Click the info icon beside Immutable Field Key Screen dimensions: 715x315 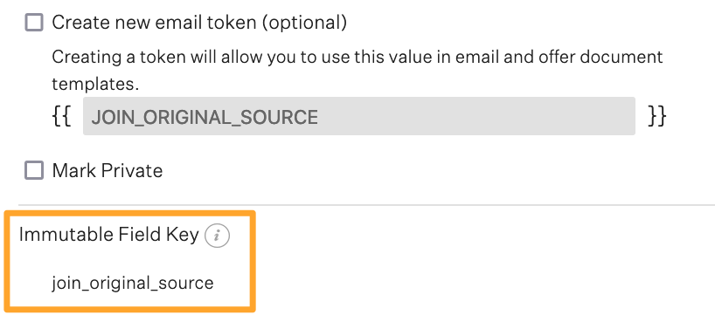pyautogui.click(x=217, y=236)
